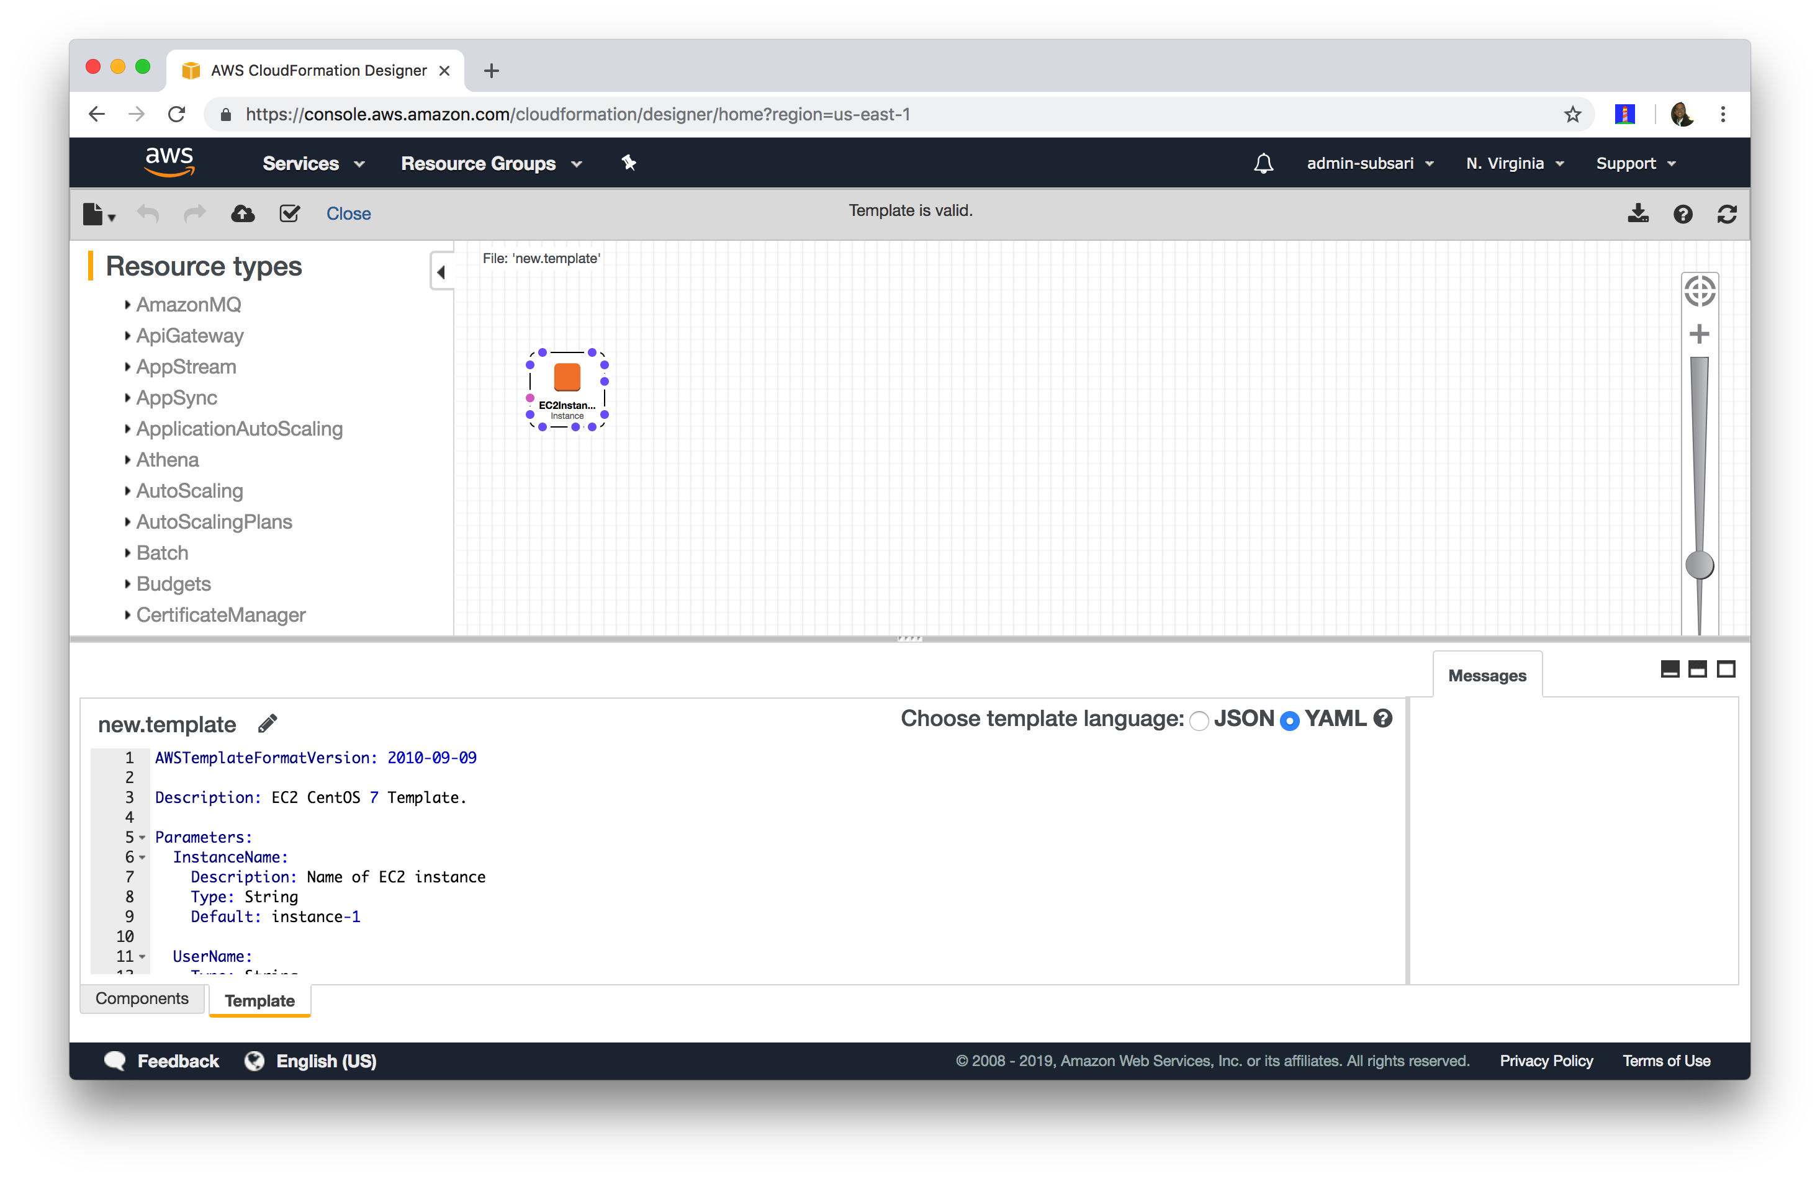Click the canvas zoom slider handle
Screen dimensions: 1820x1179
1699,565
